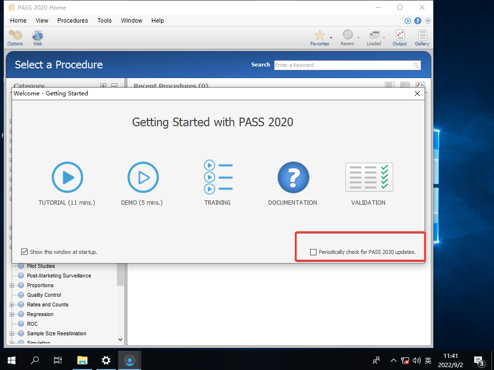
Task: Open the Favorites dropdown arrow
Action: point(331,38)
